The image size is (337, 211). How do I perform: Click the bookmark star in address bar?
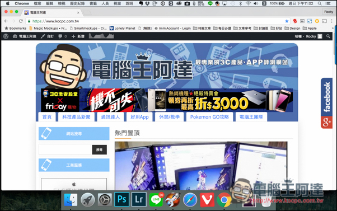pos(287,21)
